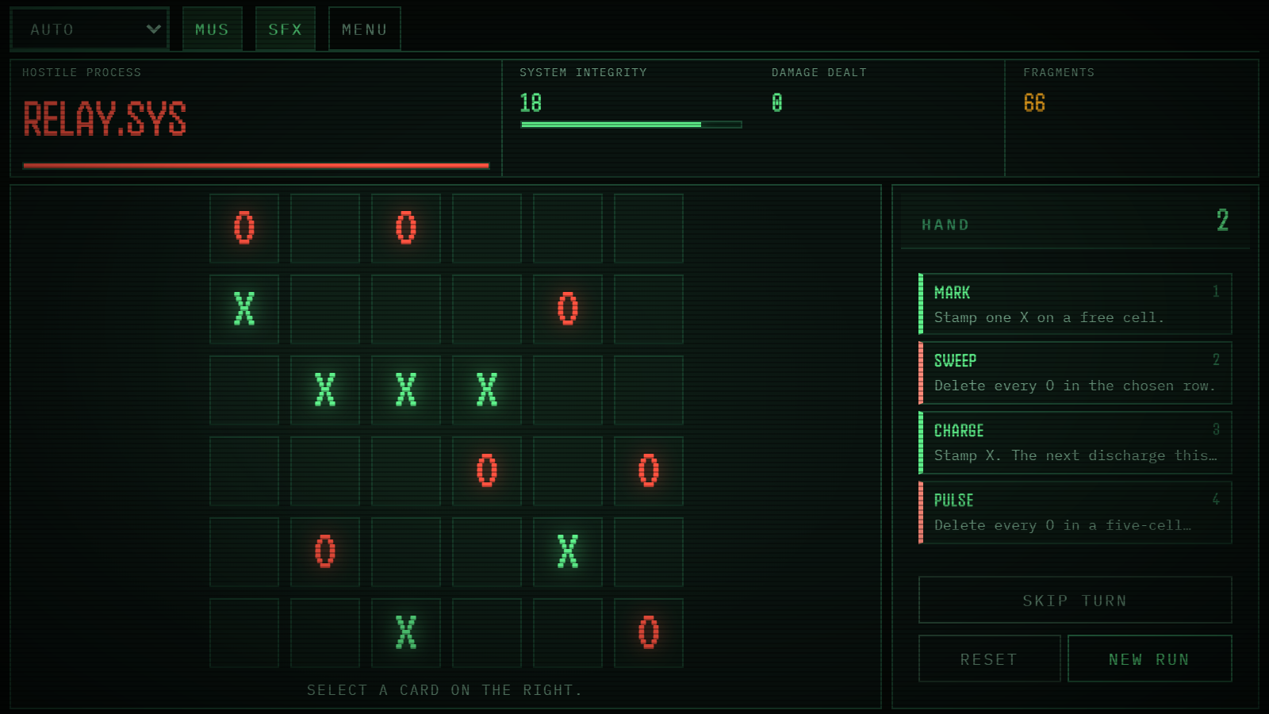The image size is (1269, 714).
Task: Start a NEW RUN
Action: click(1149, 659)
